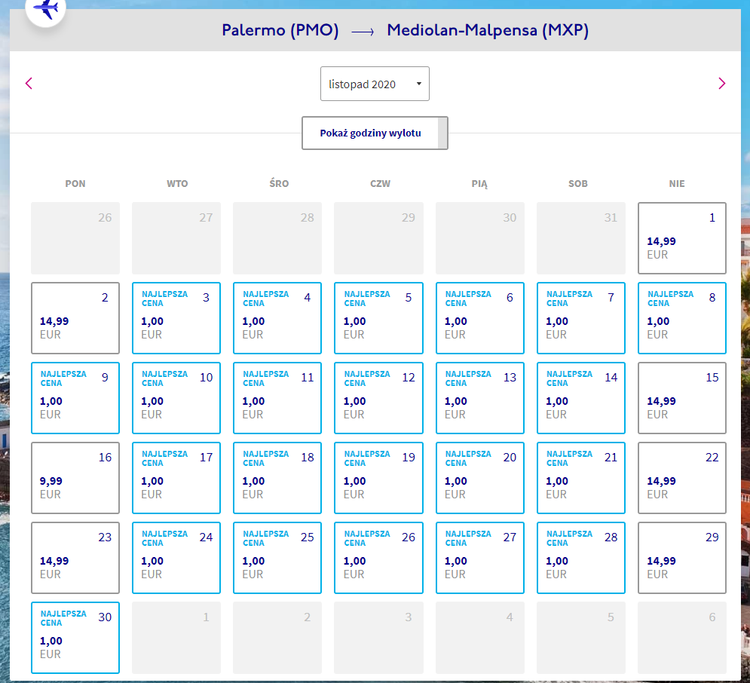Click the Palermo (PMO) origin text
The width and height of the screenshot is (750, 683).
pos(280,30)
